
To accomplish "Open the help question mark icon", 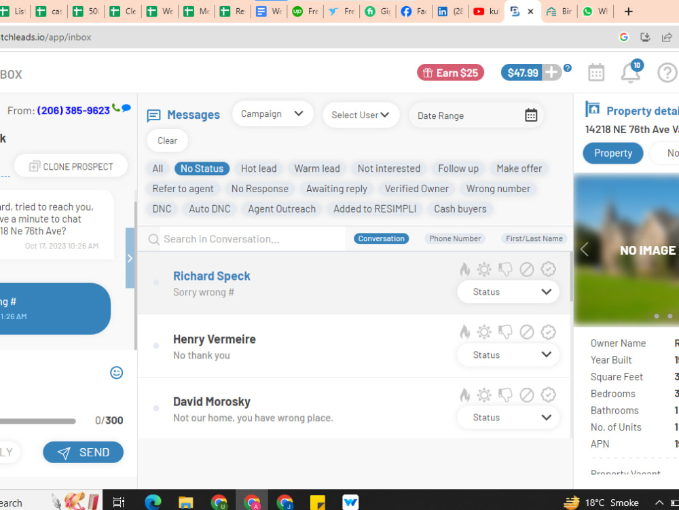I will pyautogui.click(x=667, y=73).
